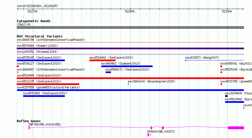Open the nsv6518442 (Sedlazeck2020) label
The width and height of the screenshot is (252, 138).
(111, 58)
